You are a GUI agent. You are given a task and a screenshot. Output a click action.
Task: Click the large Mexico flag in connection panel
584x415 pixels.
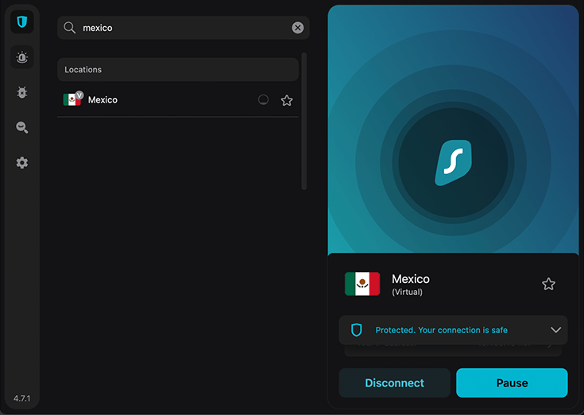(x=362, y=284)
